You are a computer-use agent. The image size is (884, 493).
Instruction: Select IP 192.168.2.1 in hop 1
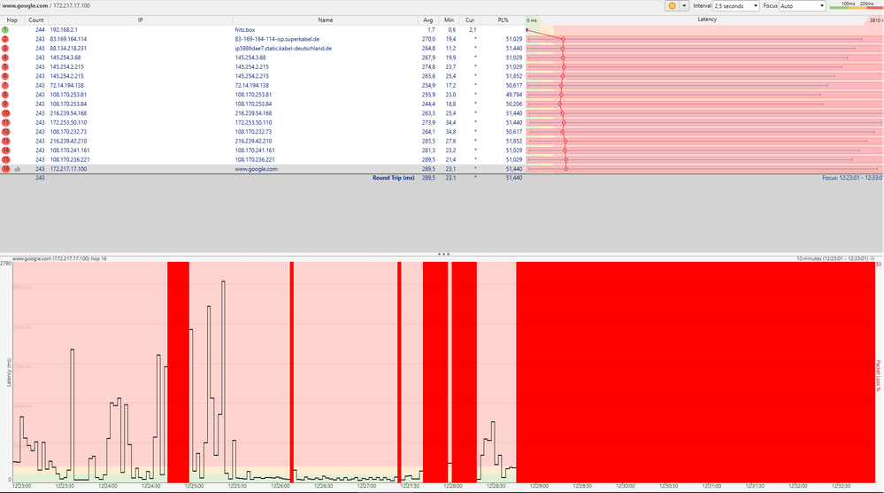pos(64,29)
